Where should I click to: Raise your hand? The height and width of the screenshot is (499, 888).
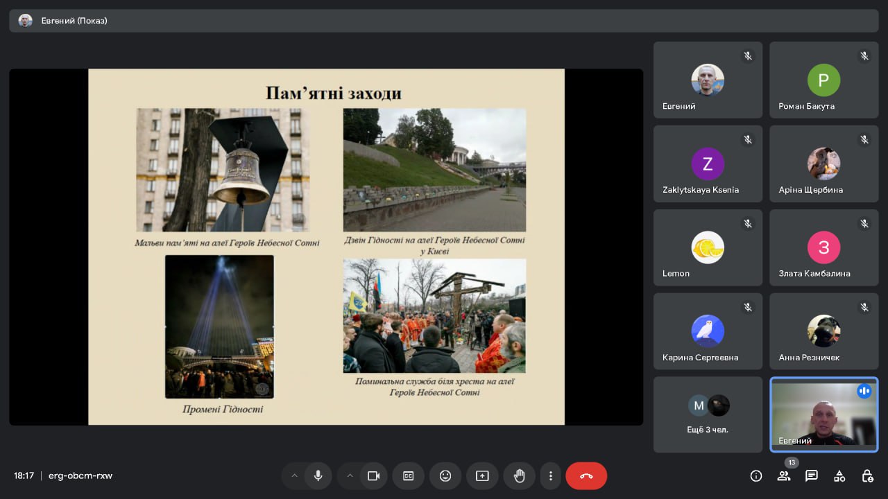point(519,476)
